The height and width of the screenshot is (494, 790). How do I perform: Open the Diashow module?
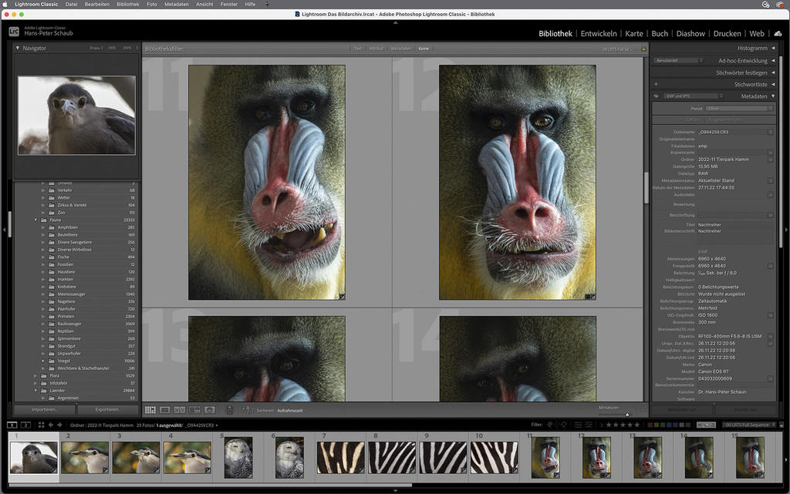pos(690,34)
